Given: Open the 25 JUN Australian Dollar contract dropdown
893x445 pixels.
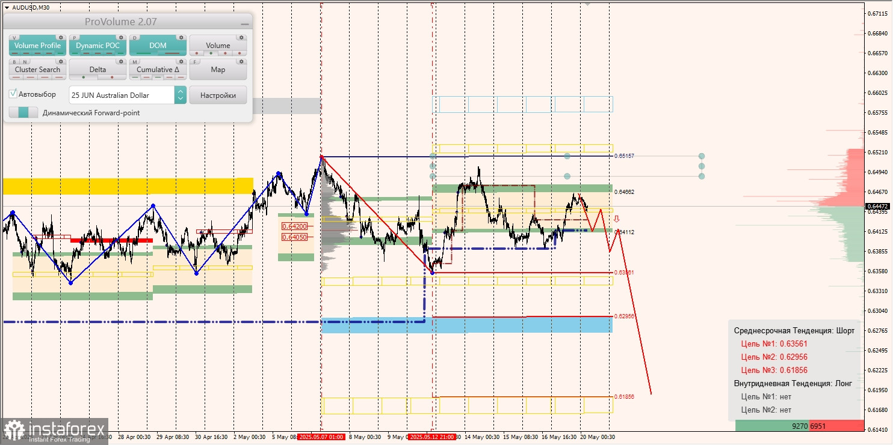Looking at the screenshot, I should click(122, 95).
